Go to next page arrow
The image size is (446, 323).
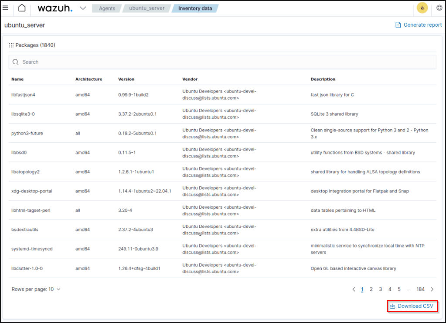[x=432, y=289]
